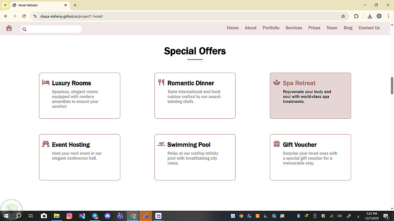Open Visual Studio from the taskbar
This screenshot has height=221, width=394.
[82, 216]
